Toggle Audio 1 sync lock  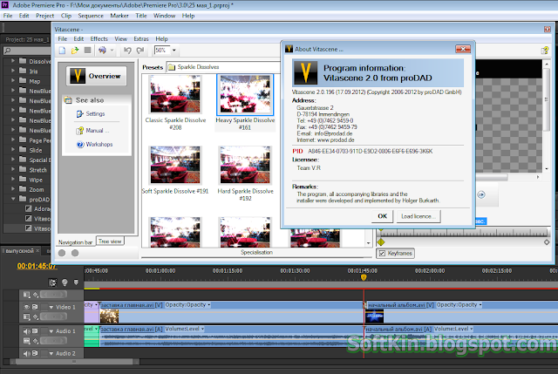[35, 331]
